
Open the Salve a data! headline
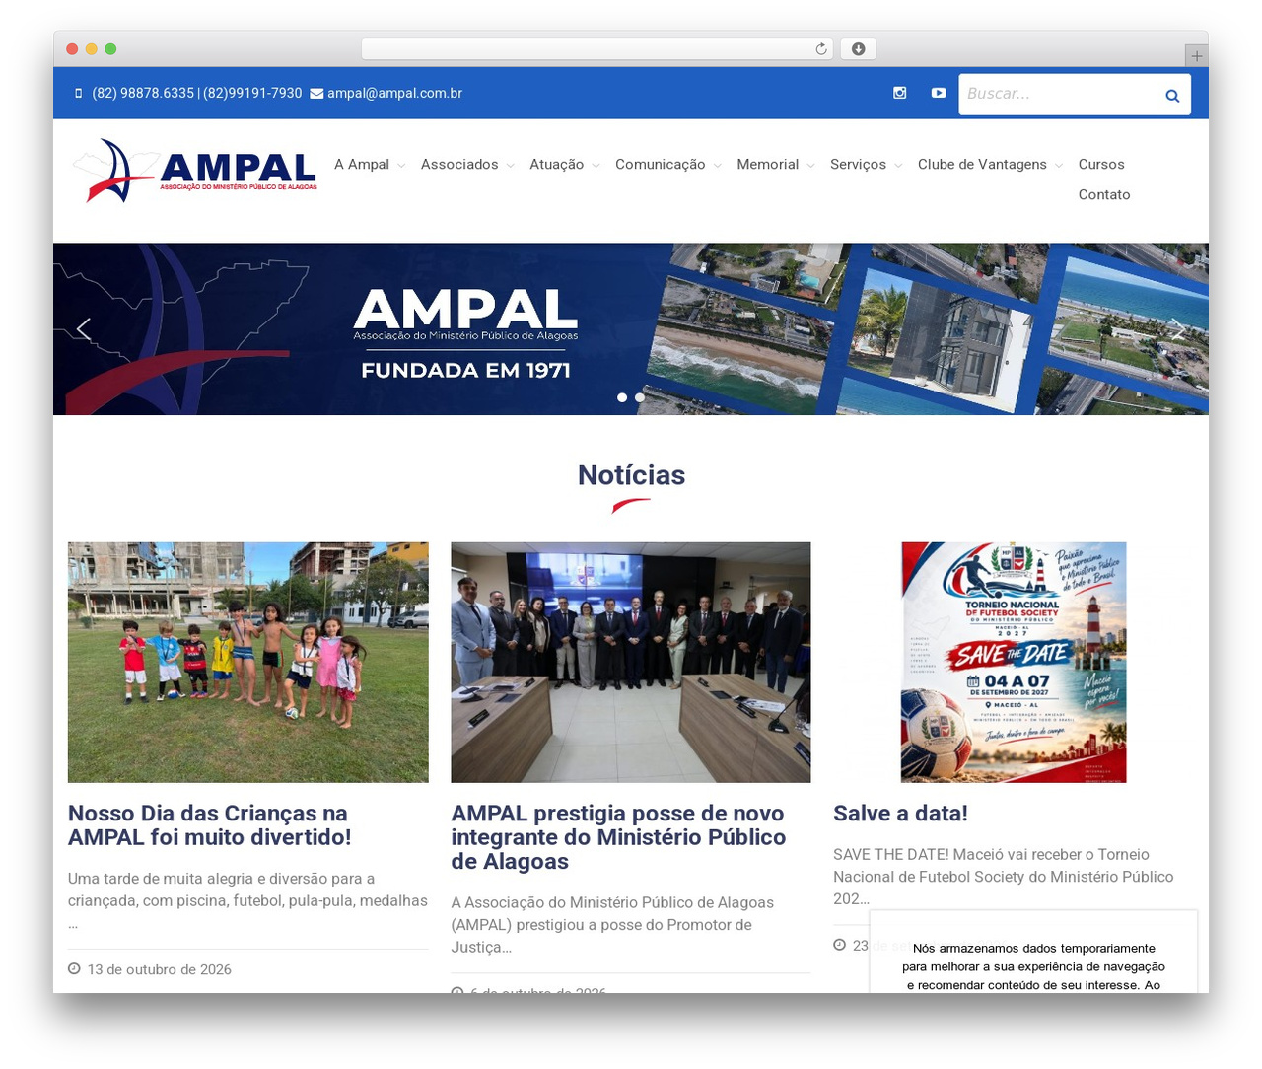900,814
